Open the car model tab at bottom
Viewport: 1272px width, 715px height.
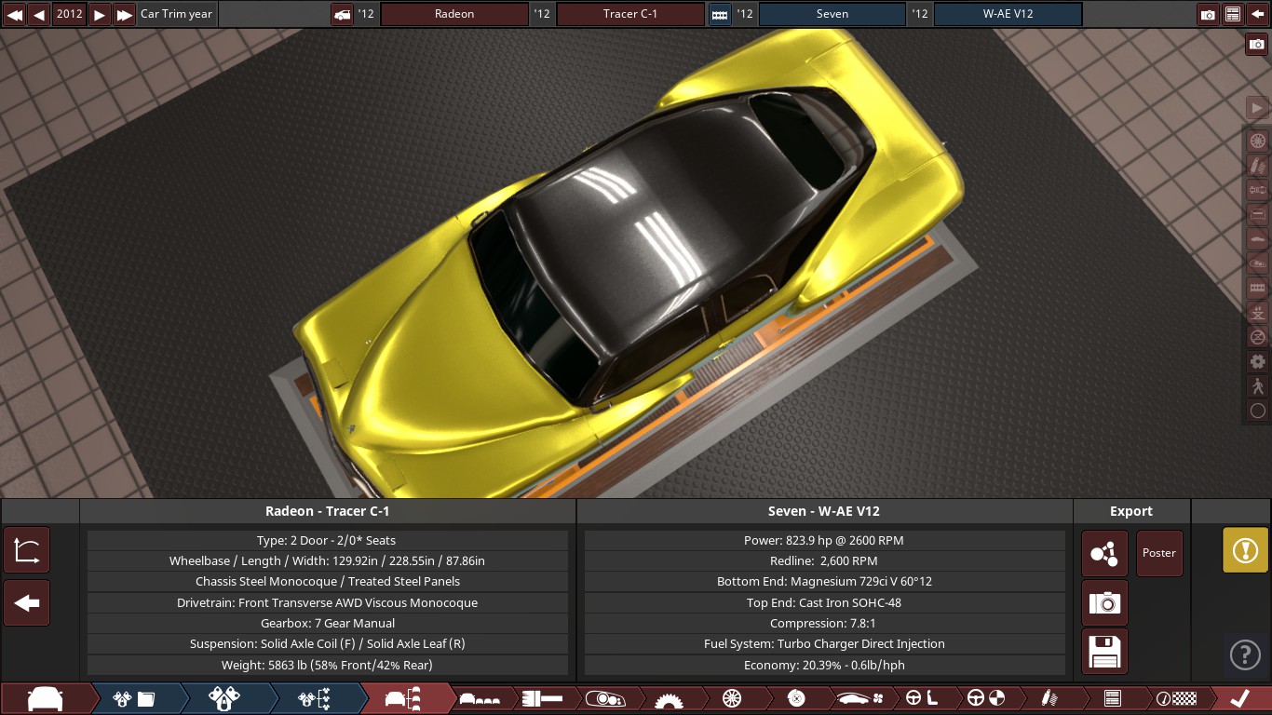[45, 699]
